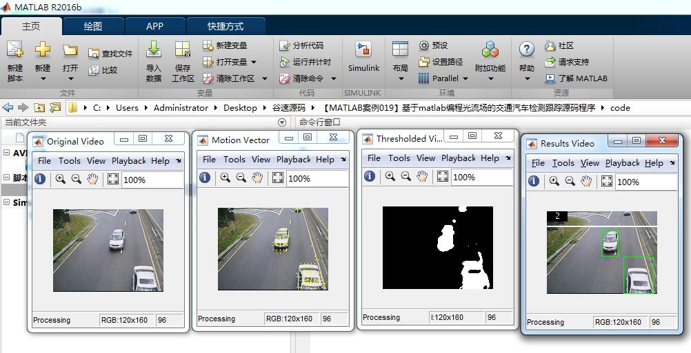Launch Simulink from the toolstrip

coord(363,57)
